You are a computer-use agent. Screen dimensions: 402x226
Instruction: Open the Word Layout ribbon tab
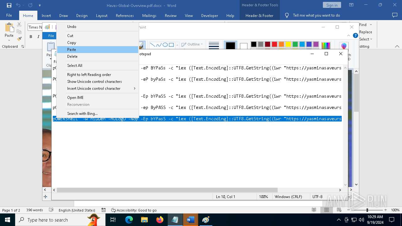(101, 15)
